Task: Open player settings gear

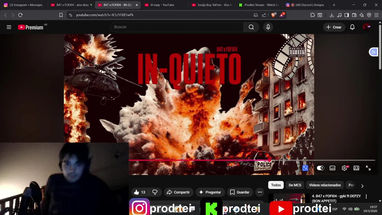Action: click(x=344, y=168)
